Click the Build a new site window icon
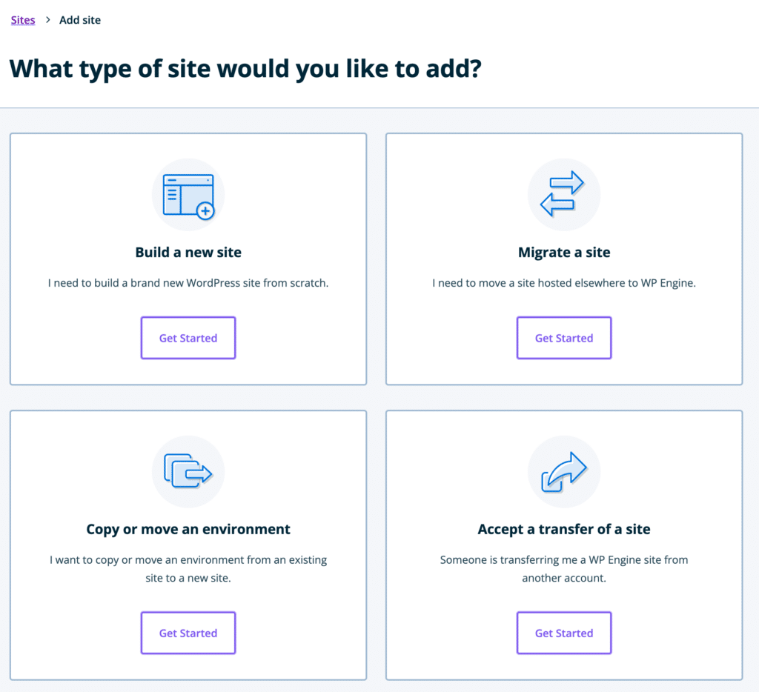759x692 pixels. point(188,196)
